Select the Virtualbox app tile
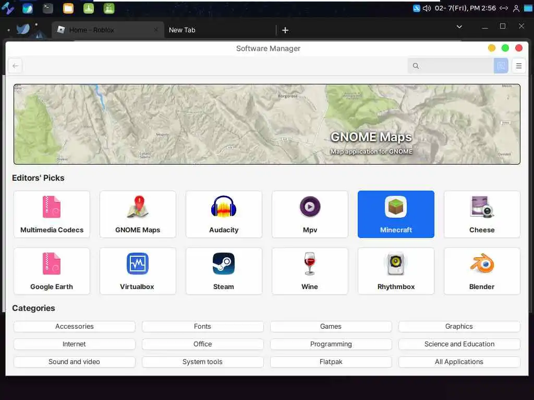Screen dimensions: 534x400 [138, 271]
